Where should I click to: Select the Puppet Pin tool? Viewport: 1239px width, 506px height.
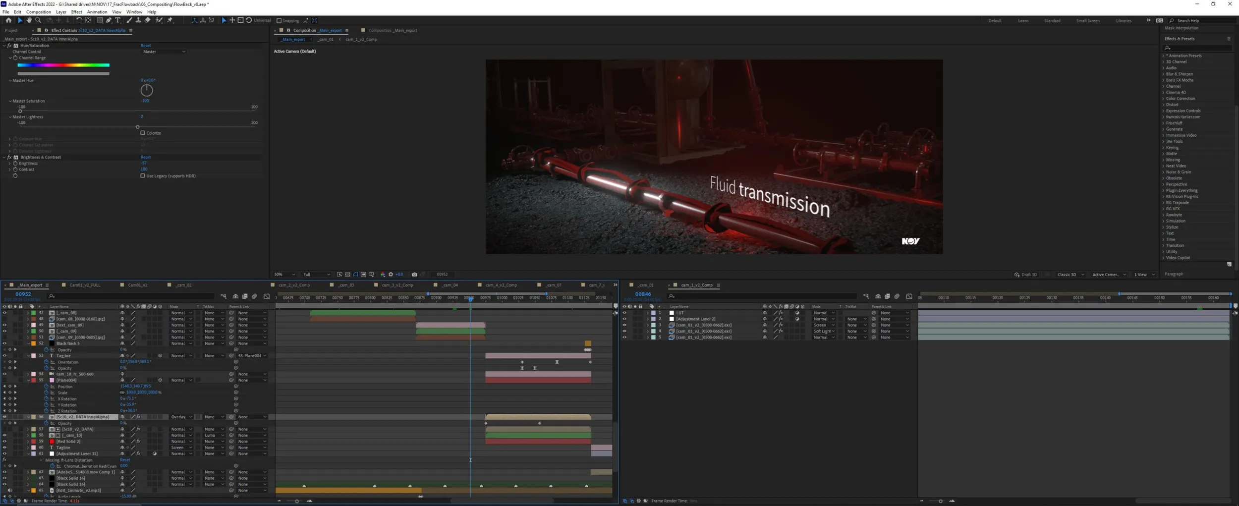pyautogui.click(x=170, y=20)
